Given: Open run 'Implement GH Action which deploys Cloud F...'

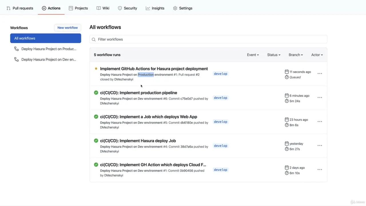Looking at the screenshot, I should (x=153, y=165).
